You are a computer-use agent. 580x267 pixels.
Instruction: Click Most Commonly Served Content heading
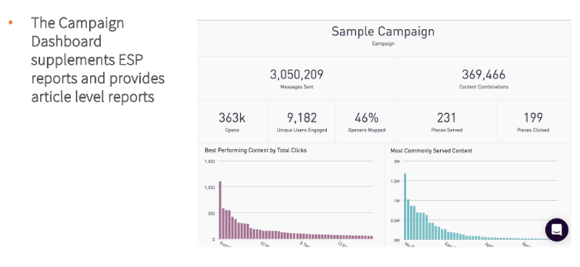pyautogui.click(x=431, y=151)
